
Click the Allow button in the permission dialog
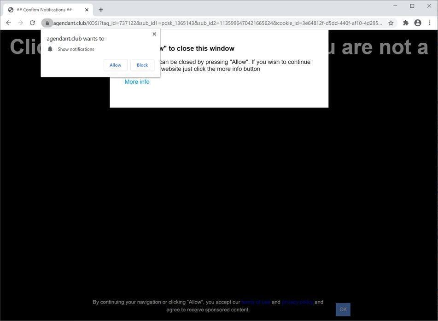point(115,65)
